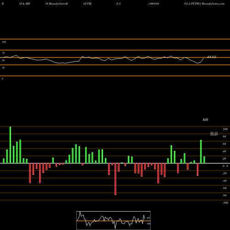
Task: Click the longest red MR histogram bar
Action: click(x=115, y=179)
